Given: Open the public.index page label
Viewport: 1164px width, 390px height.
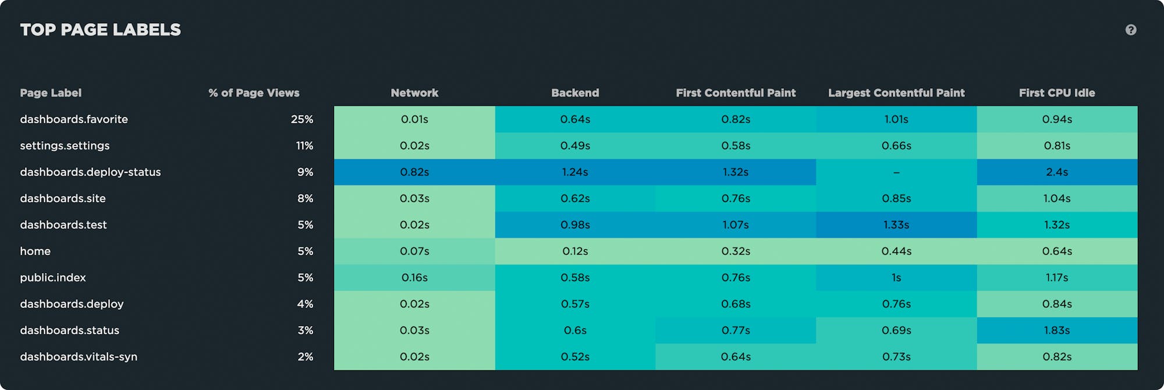Looking at the screenshot, I should point(53,277).
